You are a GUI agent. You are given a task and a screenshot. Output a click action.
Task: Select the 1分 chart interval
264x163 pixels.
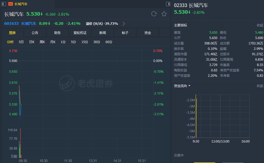coord(63,42)
